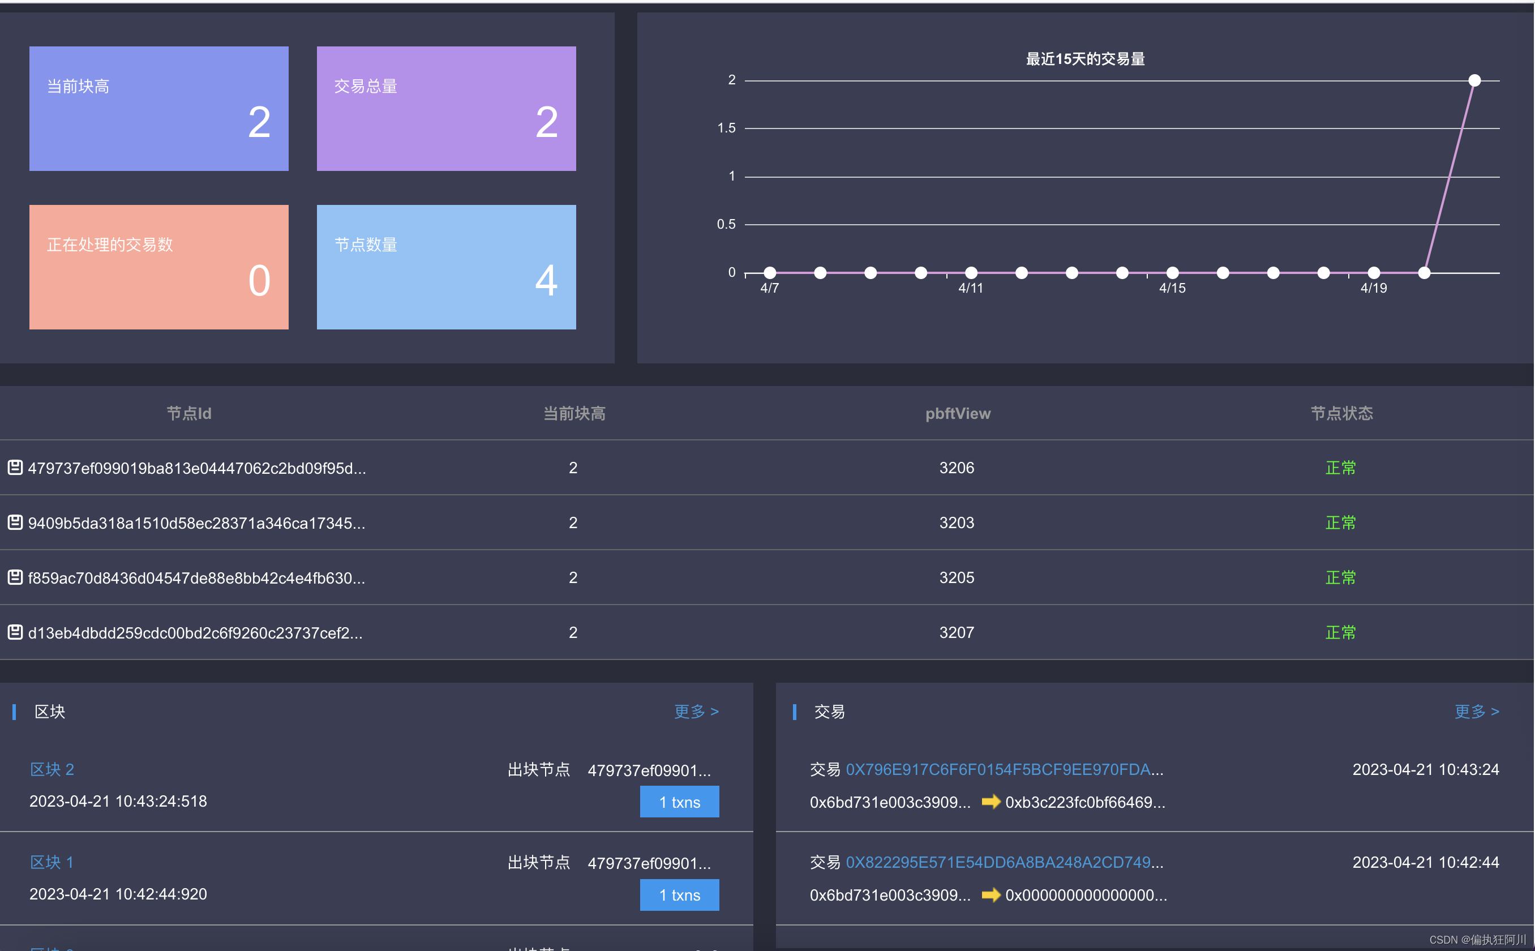Click the pbftView value 3203
1535x951 pixels.
pyautogui.click(x=957, y=522)
